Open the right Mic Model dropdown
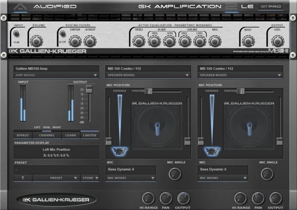This screenshot has height=210, width=297. [x=223, y=178]
